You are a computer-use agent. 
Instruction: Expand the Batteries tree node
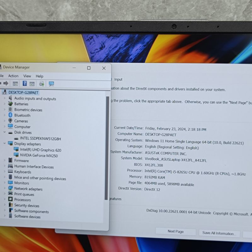click(4, 104)
